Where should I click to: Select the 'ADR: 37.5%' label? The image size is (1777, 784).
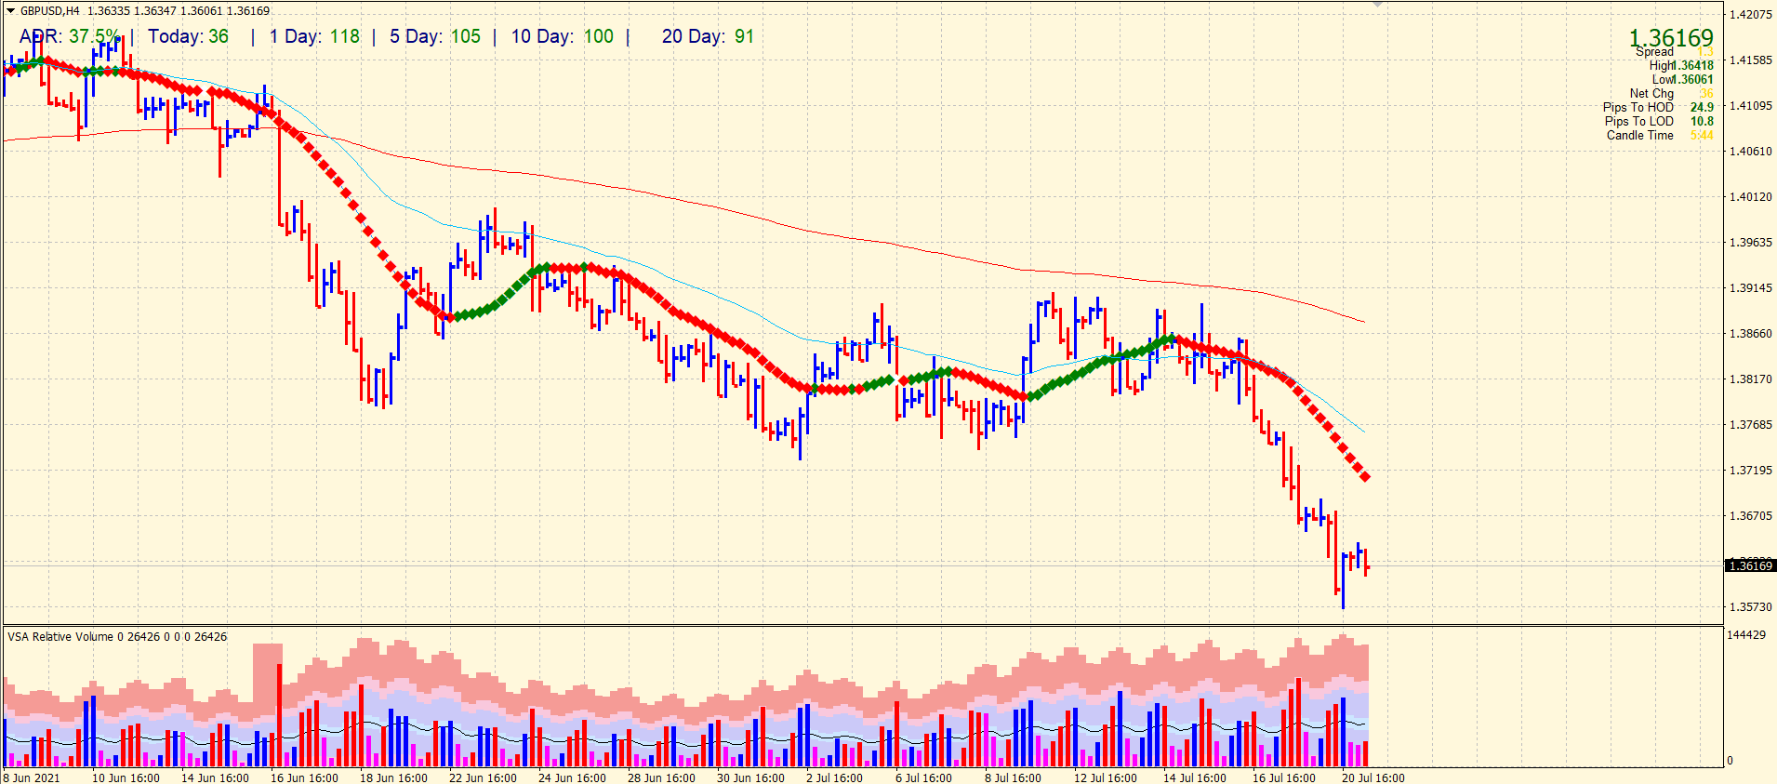coord(70,36)
